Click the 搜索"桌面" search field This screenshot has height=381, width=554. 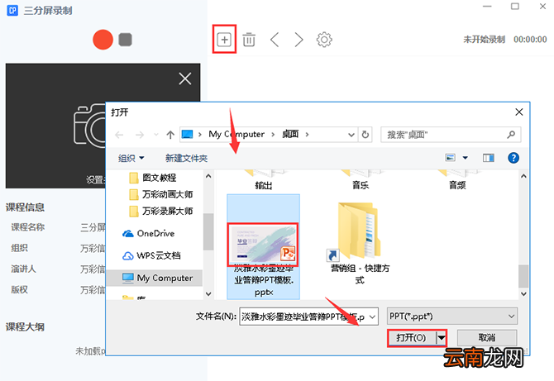click(x=451, y=135)
